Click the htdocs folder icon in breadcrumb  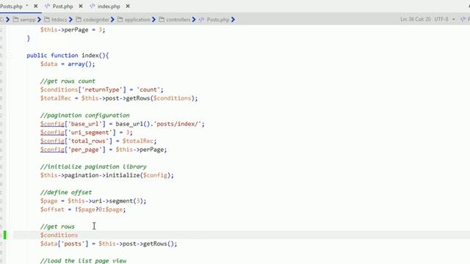(x=47, y=20)
